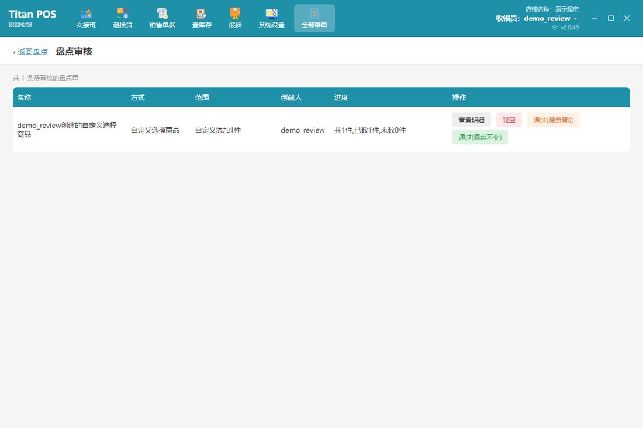Click the 查看明细 view details button
This screenshot has height=428, width=643.
coord(472,120)
